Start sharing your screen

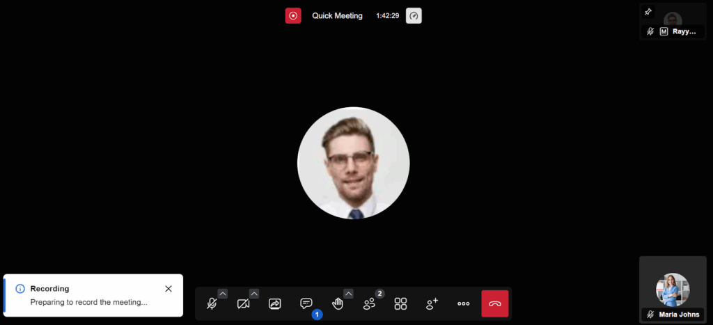coord(274,304)
